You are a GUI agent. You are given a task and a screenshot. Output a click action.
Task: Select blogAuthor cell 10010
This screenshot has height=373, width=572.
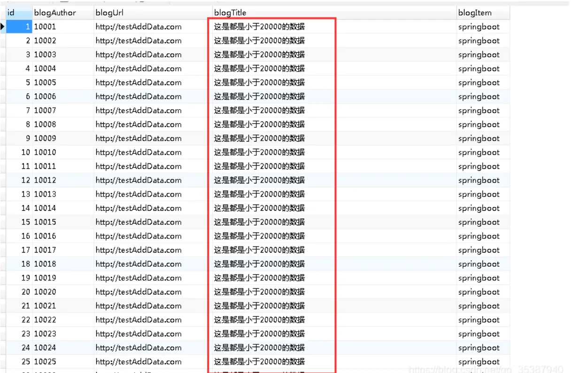63,152
